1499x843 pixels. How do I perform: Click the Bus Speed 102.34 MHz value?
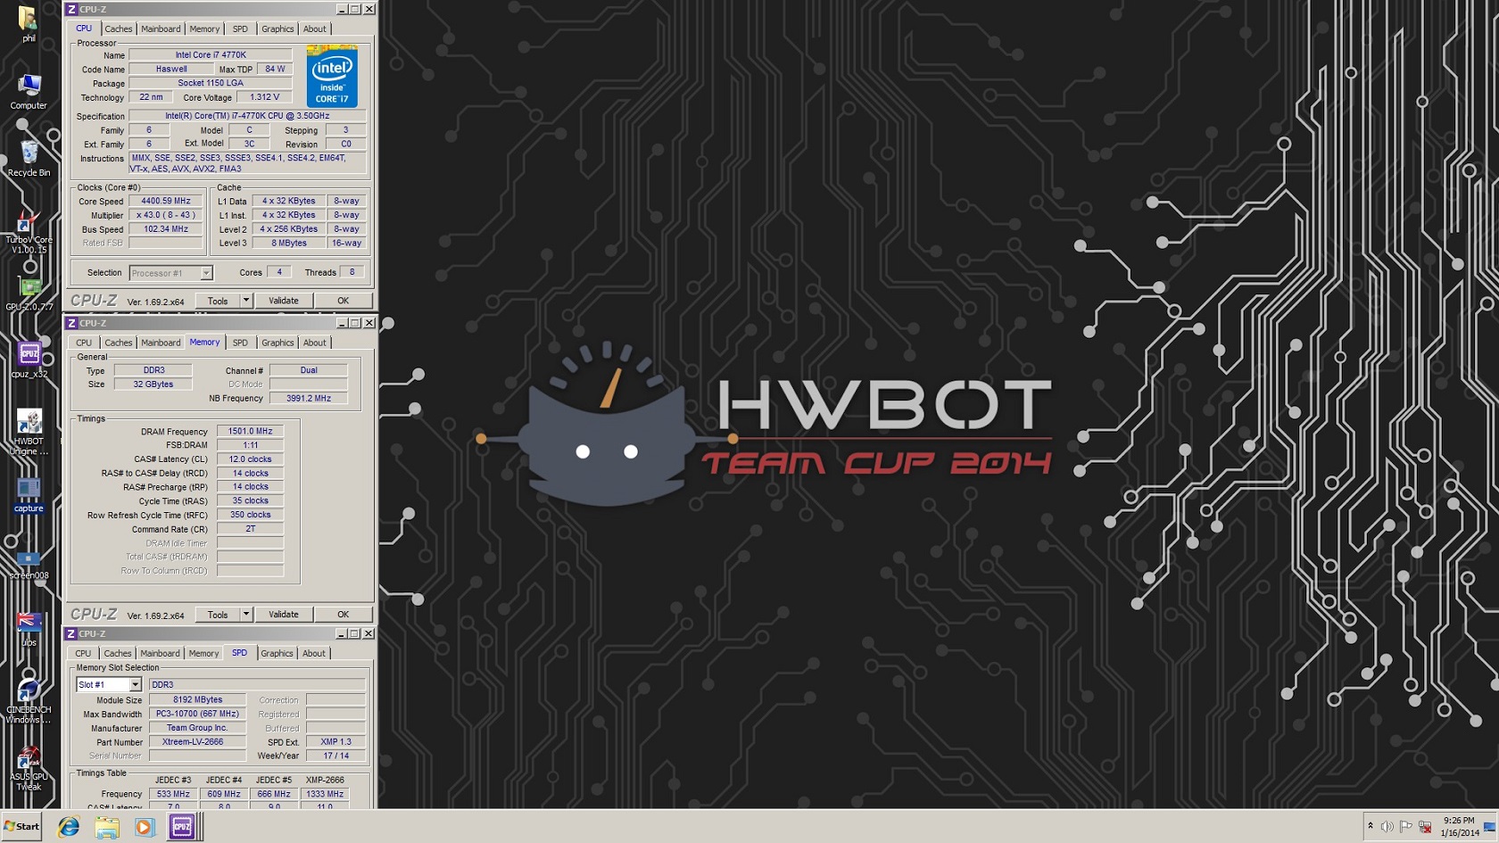tap(166, 229)
